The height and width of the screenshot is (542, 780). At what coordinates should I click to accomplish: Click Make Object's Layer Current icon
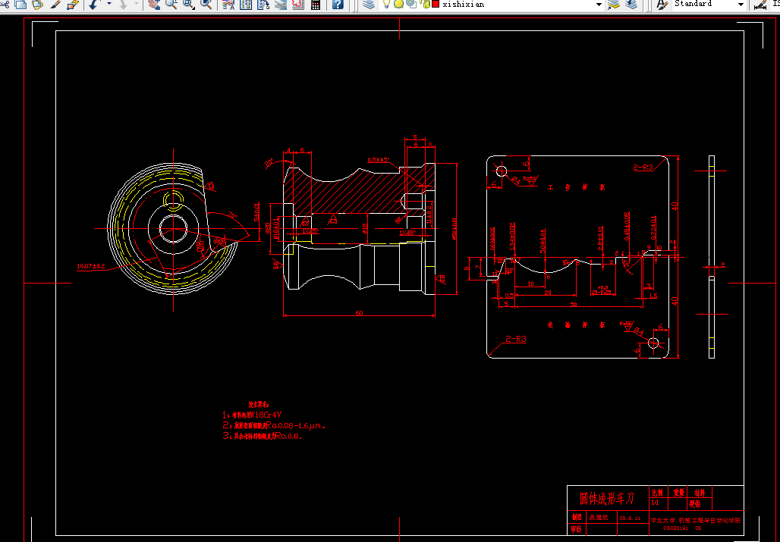613,4
